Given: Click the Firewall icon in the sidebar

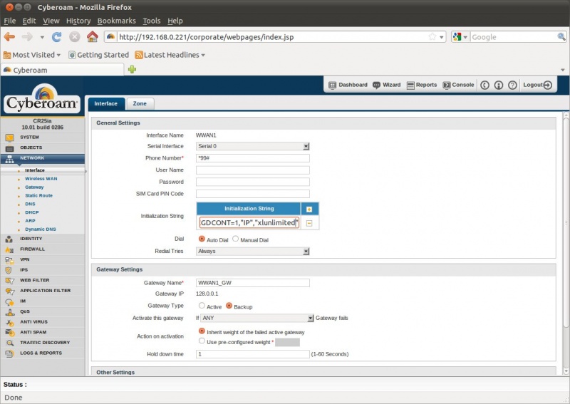Looking at the screenshot, I should [9, 249].
